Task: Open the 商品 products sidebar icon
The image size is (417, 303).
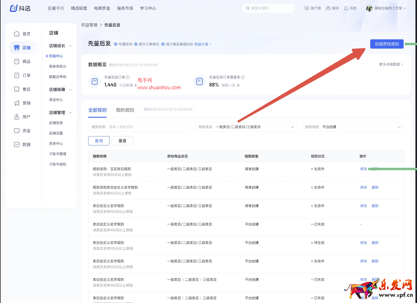Action: 17,62
